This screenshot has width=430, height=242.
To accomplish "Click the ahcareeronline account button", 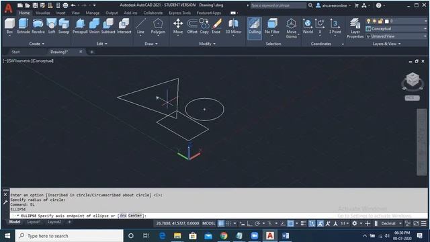I will (x=333, y=5).
